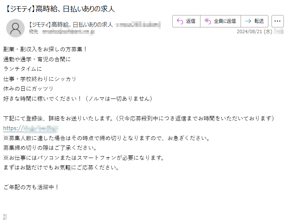Screen dimensions: 285x221
Task: Select 全員に返信 to reply all
Action: tap(225, 21)
